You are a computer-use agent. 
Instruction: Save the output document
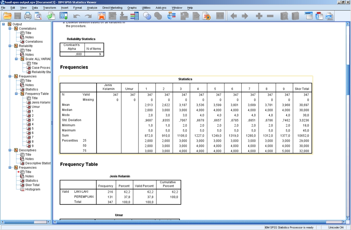tap(17, 16)
